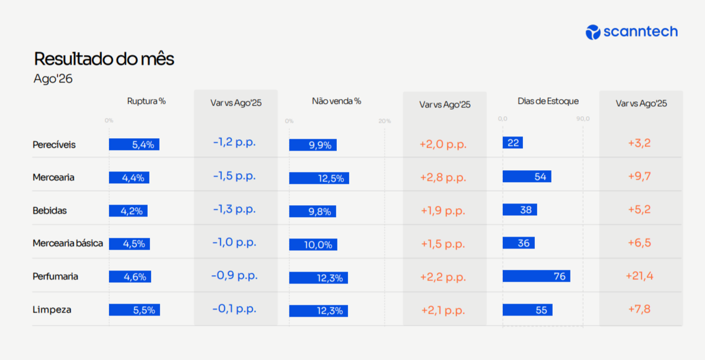Click the Limpeza Não venda bar 12,3%
The width and height of the screenshot is (705, 360).
pos(318,311)
